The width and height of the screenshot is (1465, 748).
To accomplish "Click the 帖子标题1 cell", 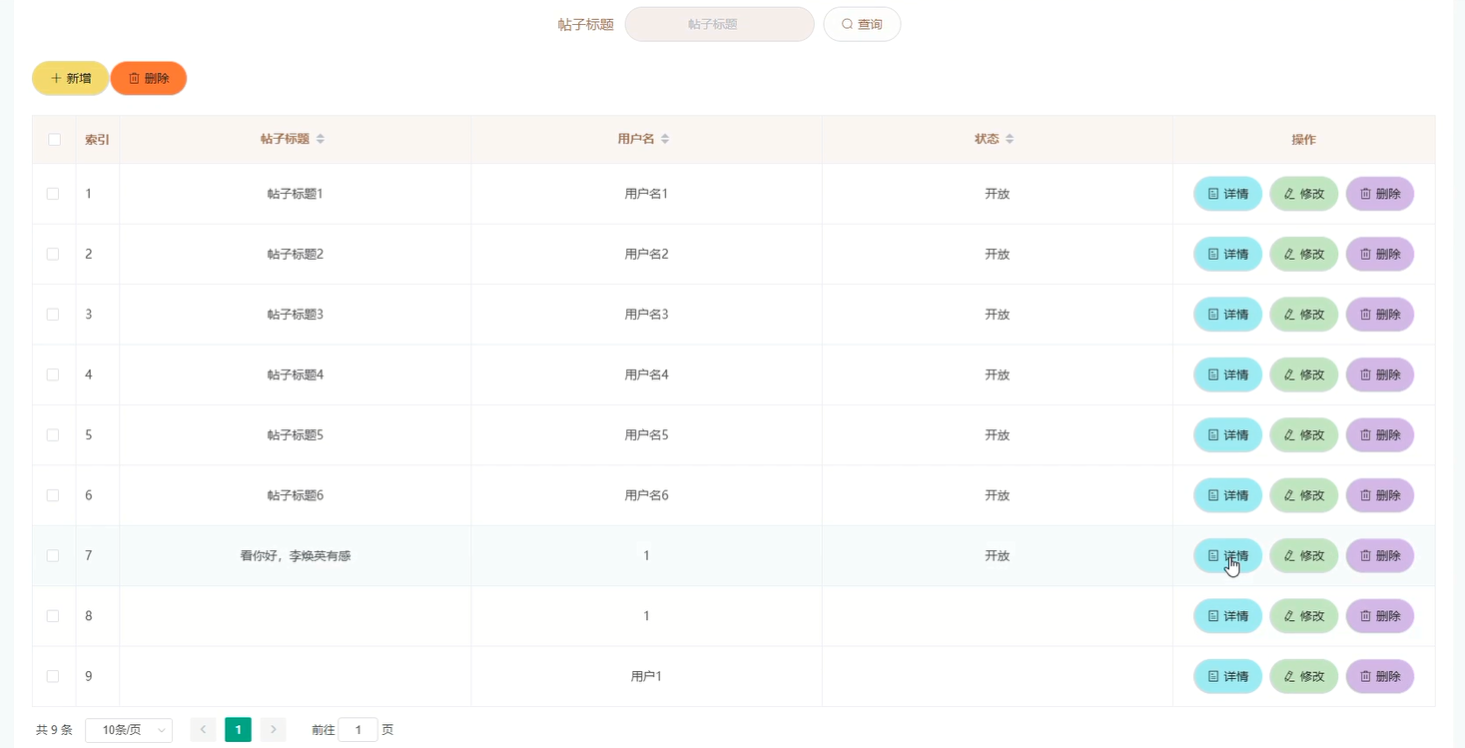I will tap(296, 194).
